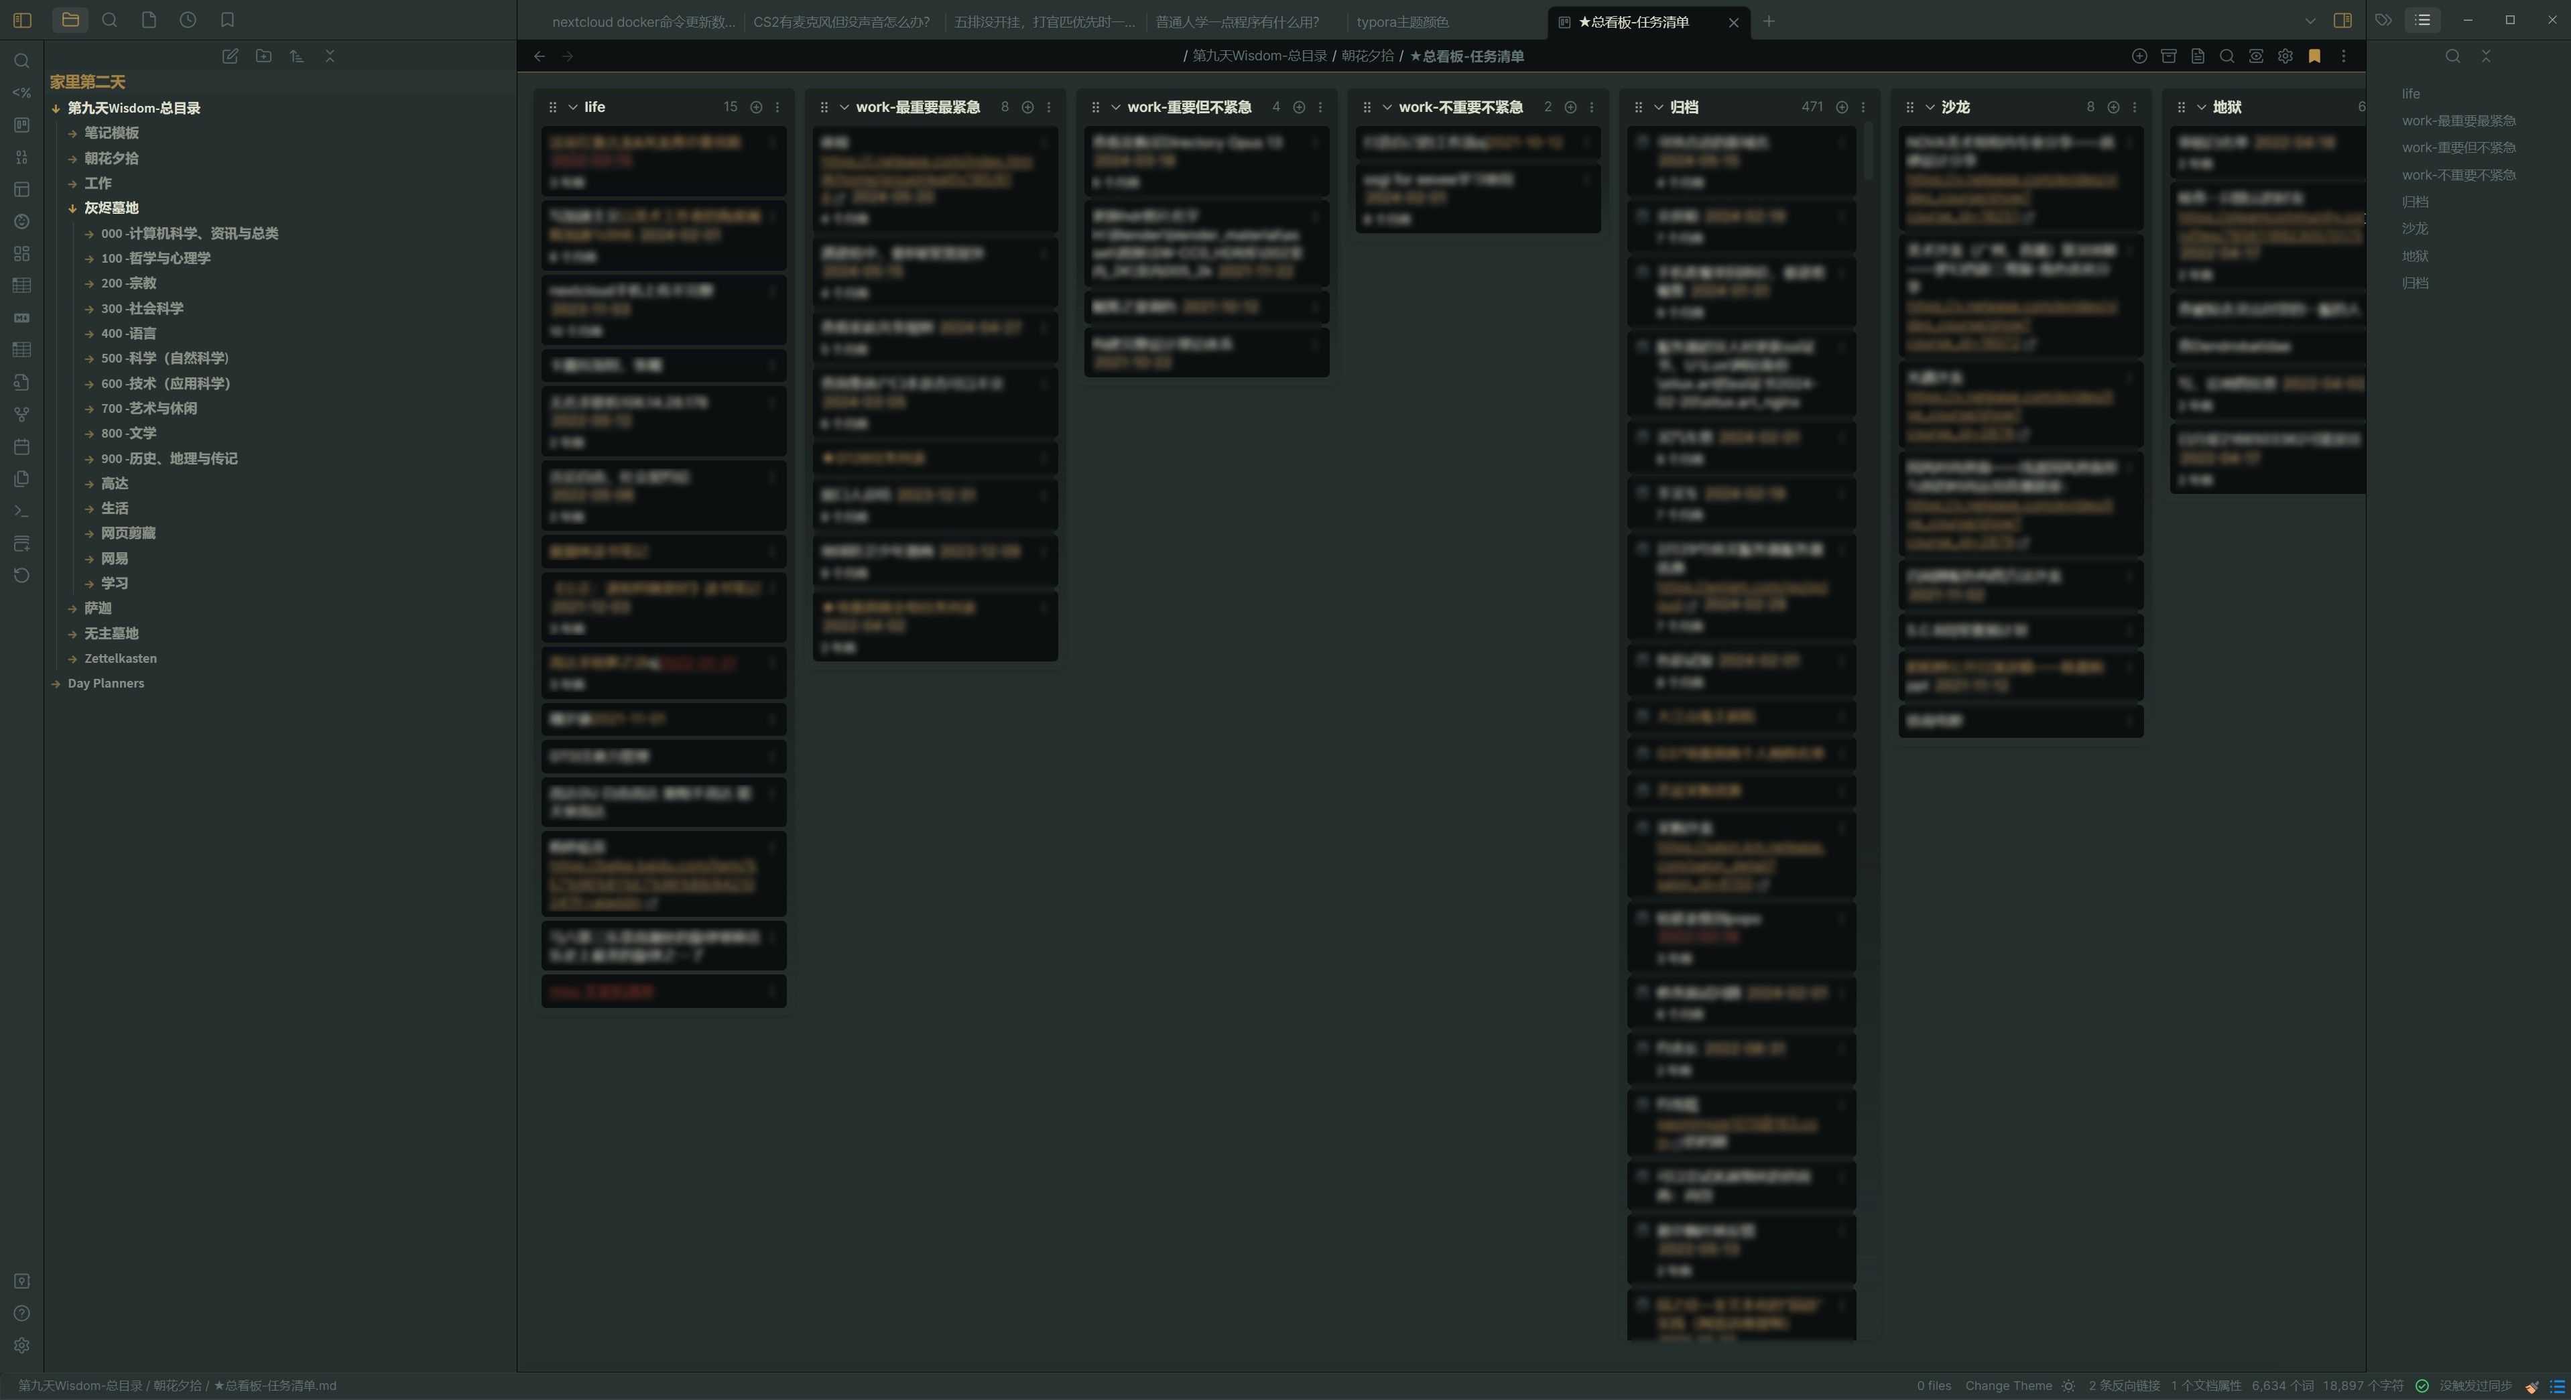Screen dimensions: 2571x1400
Task: Open more options for work-不重要不紧急 list
Action: point(1592,107)
